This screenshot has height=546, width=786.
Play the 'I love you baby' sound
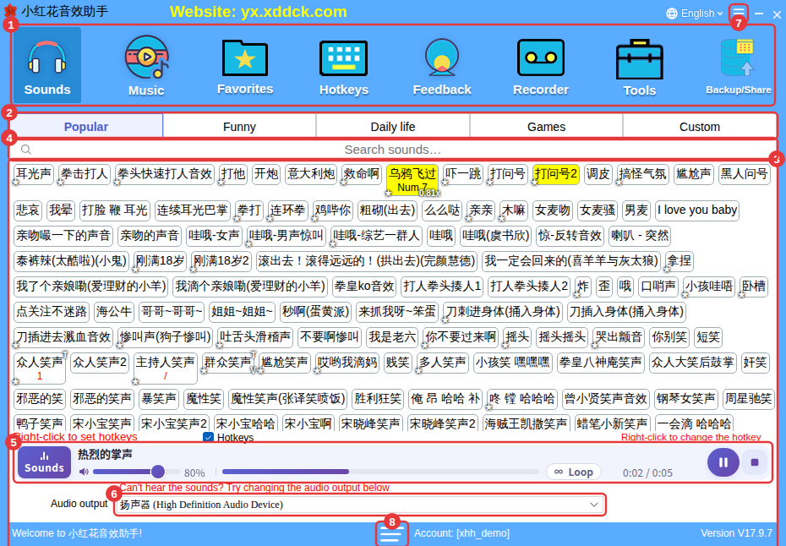696,210
